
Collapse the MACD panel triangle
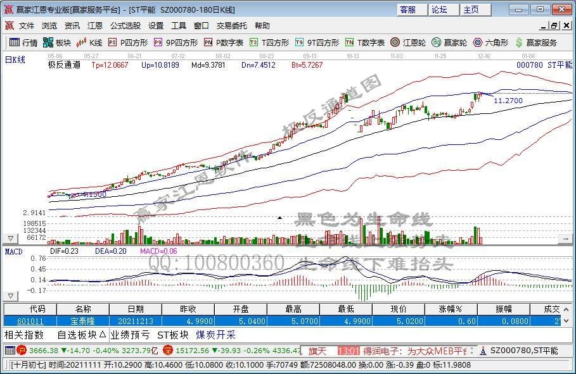(11, 296)
